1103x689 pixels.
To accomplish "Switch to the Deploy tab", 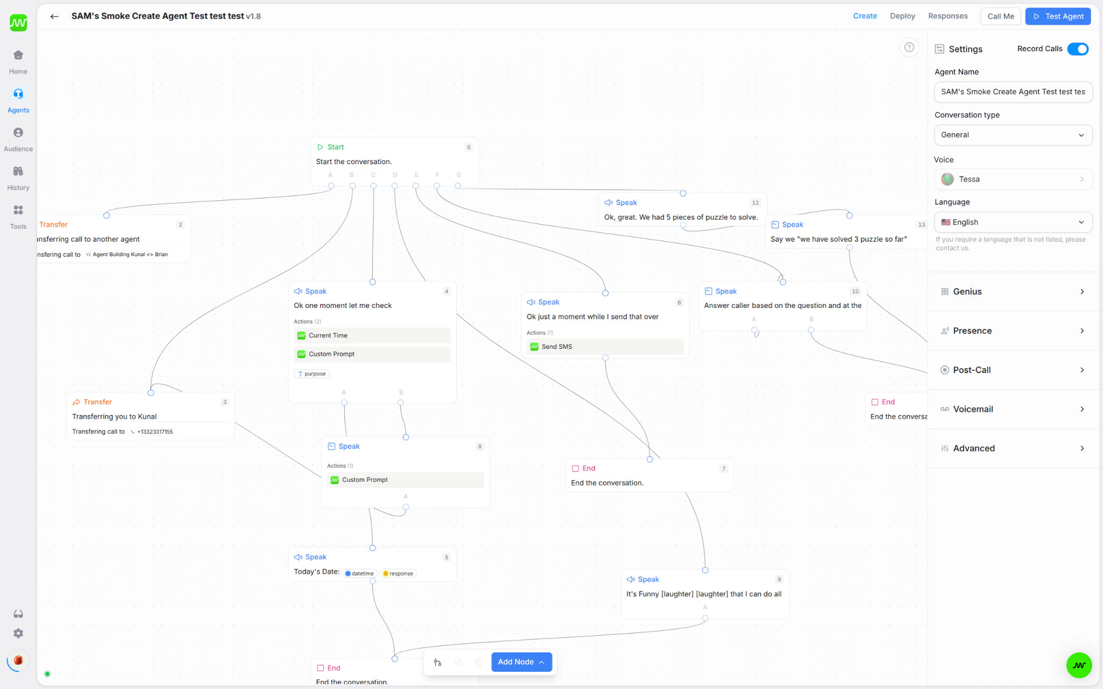I will coord(902,16).
